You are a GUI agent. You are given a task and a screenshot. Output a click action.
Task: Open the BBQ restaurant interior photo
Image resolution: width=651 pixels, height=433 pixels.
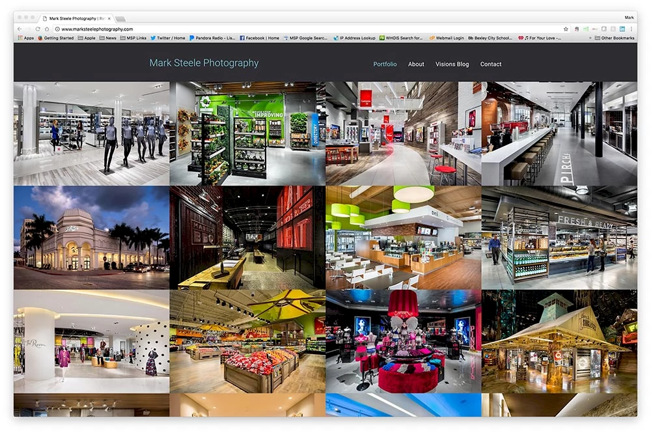(247, 238)
